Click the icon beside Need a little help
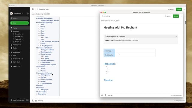The width and height of the screenshot is (192, 108). (x=27, y=100)
